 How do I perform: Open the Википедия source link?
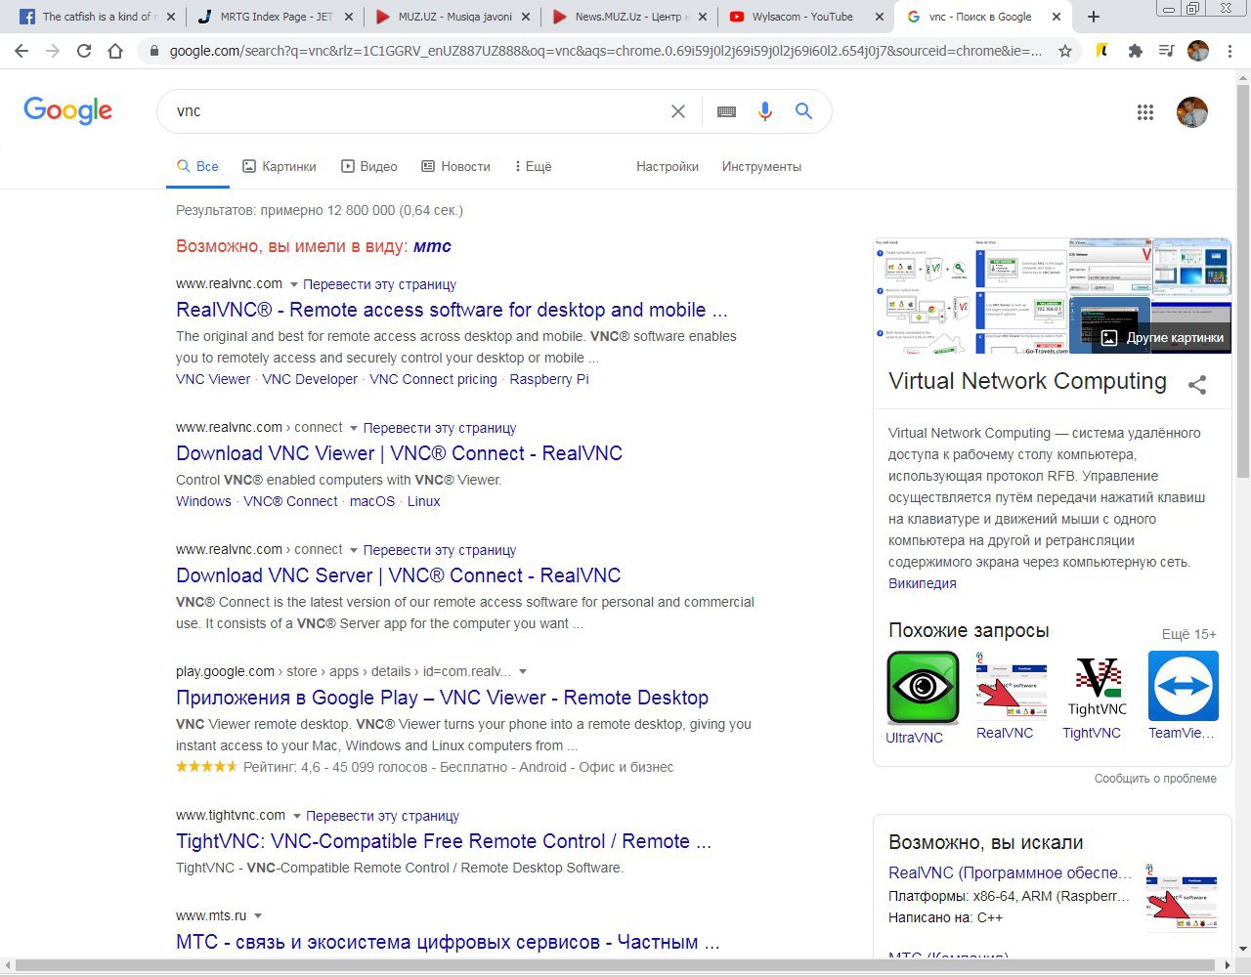click(922, 583)
